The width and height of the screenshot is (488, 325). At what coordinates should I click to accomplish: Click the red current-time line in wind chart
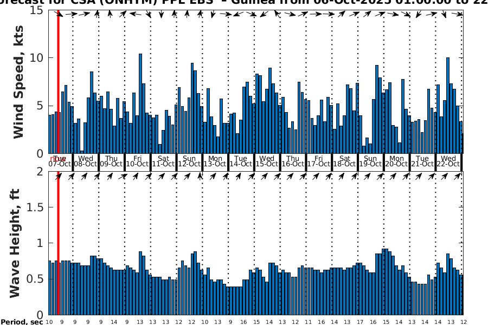[x=58, y=81]
